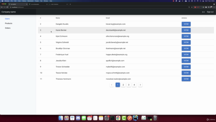Jump to pagination page 4
The image size is (216, 122).
pyautogui.click(x=134, y=85)
